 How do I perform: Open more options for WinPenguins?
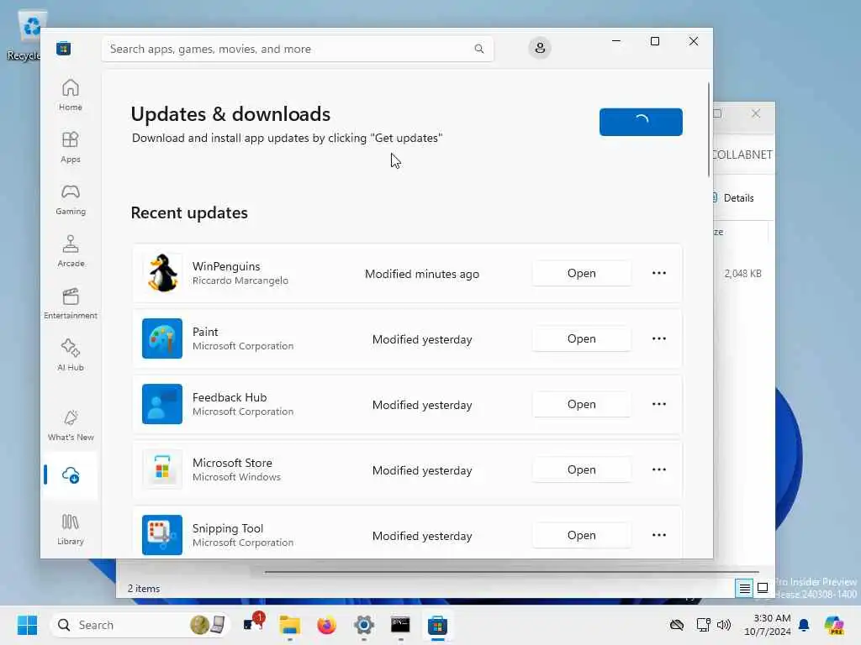[x=659, y=273]
